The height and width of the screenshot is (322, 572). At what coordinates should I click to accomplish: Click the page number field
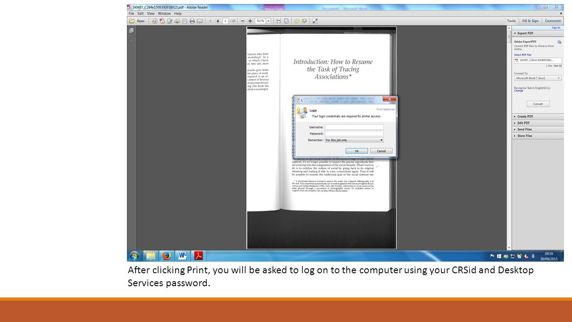click(x=226, y=21)
